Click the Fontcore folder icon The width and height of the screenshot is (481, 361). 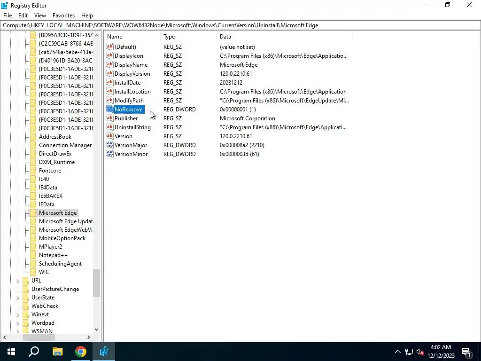[x=33, y=170]
